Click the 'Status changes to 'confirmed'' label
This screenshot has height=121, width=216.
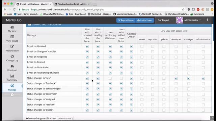tap(42, 94)
